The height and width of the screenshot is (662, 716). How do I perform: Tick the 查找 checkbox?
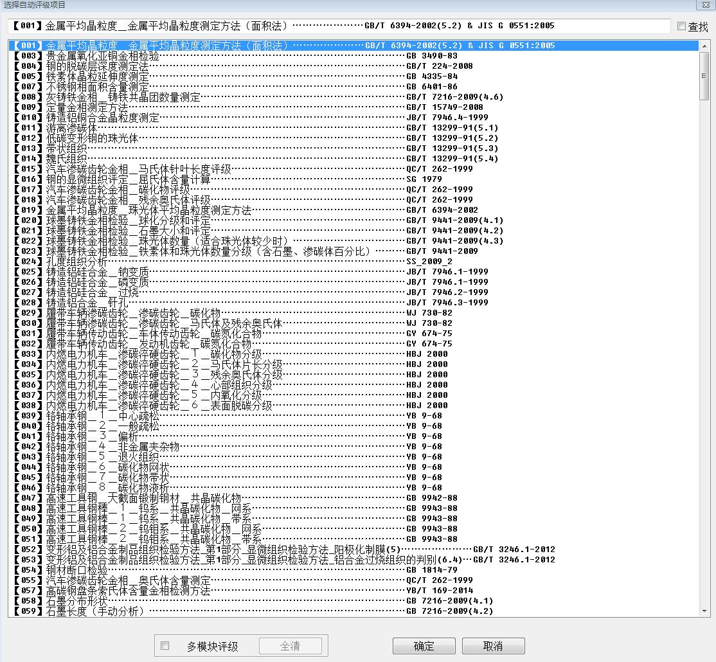point(681,26)
